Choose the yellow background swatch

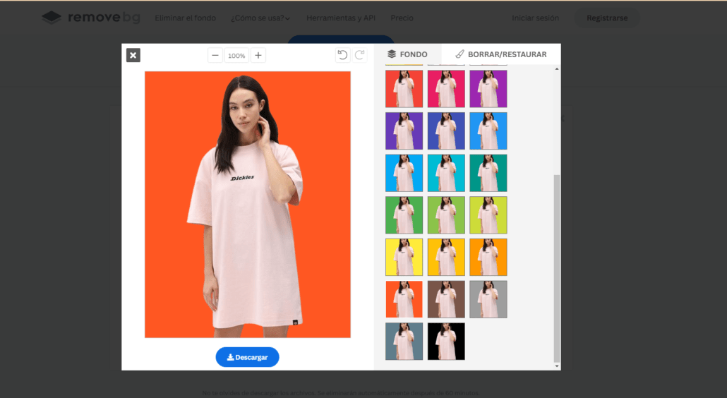coord(404,257)
